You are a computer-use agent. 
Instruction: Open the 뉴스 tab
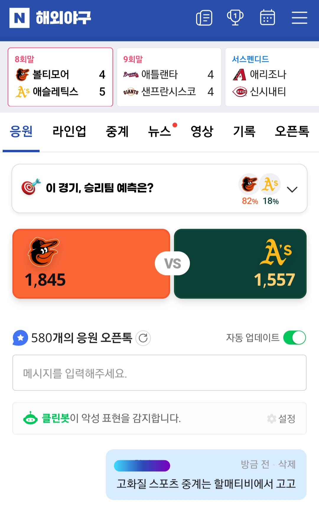pyautogui.click(x=159, y=131)
